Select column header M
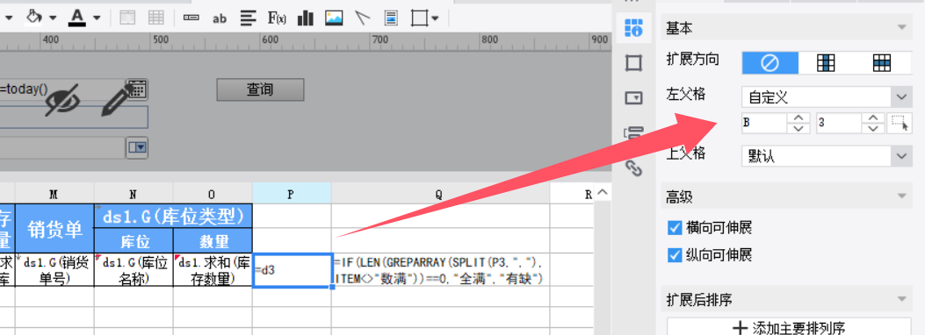This screenshot has height=335, width=925. click(54, 194)
